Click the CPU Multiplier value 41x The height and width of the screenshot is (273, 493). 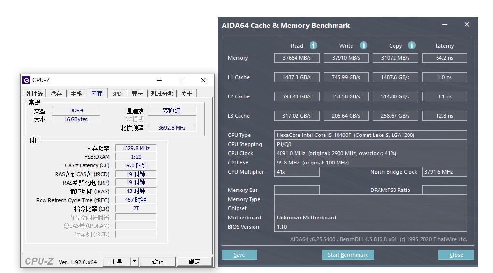(x=297, y=172)
